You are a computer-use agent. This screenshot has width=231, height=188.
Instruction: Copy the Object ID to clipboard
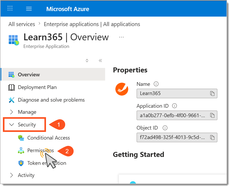click(212, 137)
